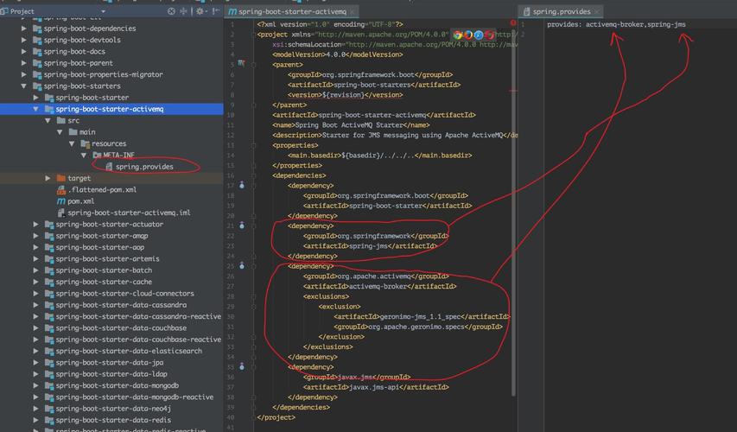Select spring-boot-docs module
737x432 pixels.
(74, 52)
